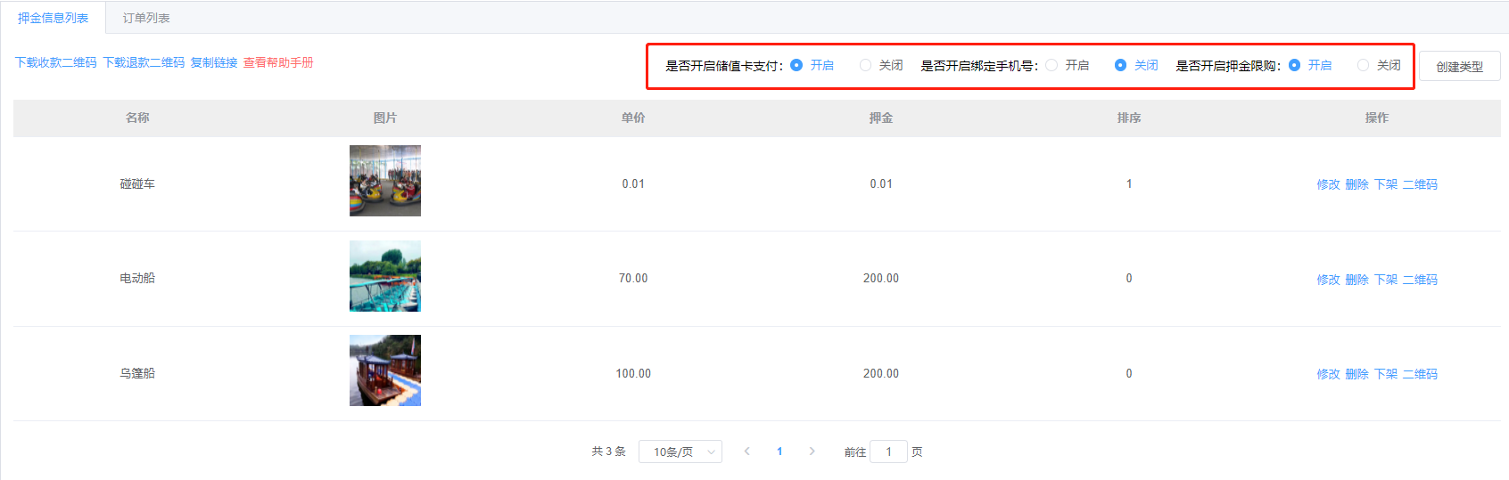The width and height of the screenshot is (1509, 480).
Task: Open the 10条/页 page size dropdown
Action: click(x=680, y=452)
